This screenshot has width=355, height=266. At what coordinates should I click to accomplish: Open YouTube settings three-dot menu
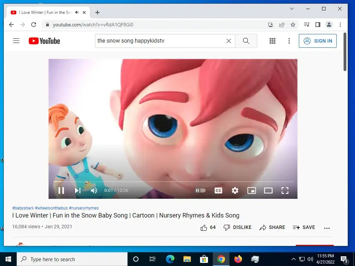[289, 41]
